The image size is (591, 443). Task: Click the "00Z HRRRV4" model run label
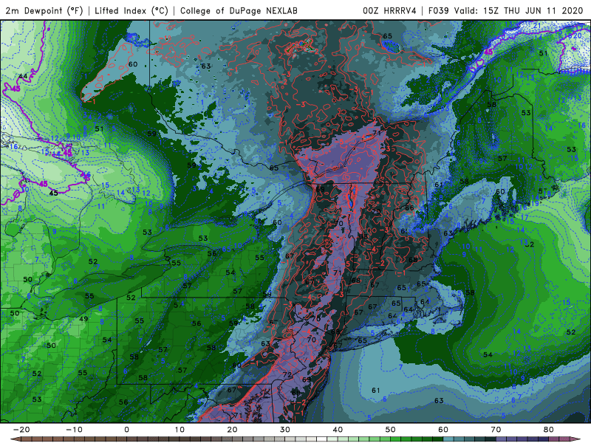click(390, 10)
